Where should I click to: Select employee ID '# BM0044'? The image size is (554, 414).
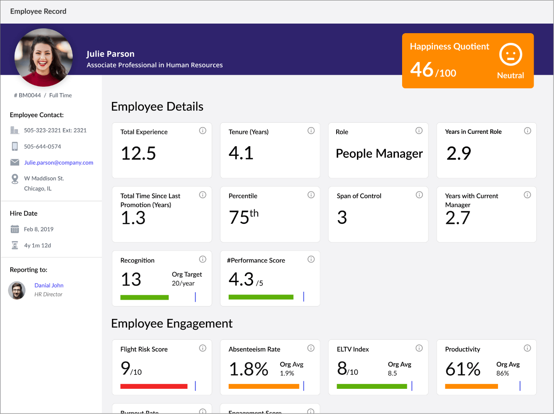click(x=28, y=96)
